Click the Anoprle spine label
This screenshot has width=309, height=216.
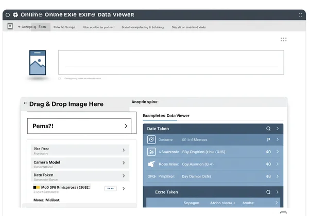[145, 102]
